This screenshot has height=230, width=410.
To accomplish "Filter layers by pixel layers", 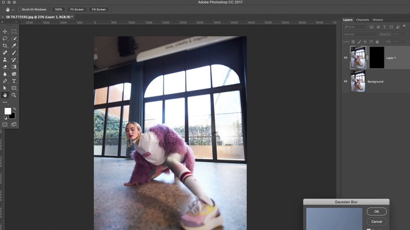I will pyautogui.click(x=372, y=27).
